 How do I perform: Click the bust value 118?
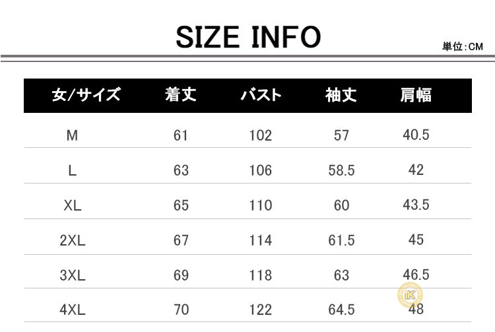click(261, 275)
